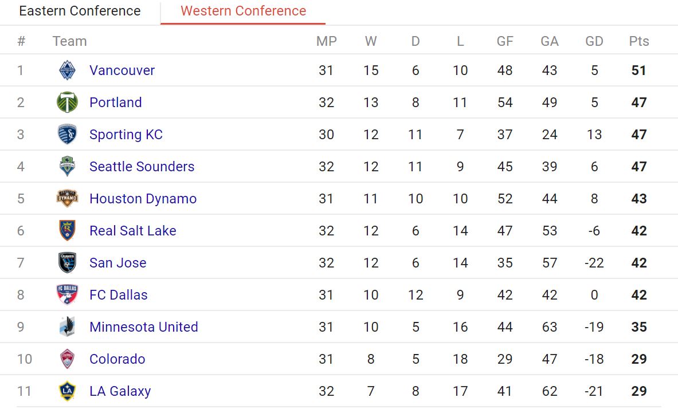This screenshot has width=678, height=413.
Task: Click the LA Galaxy shield icon
Action: pyautogui.click(x=68, y=391)
